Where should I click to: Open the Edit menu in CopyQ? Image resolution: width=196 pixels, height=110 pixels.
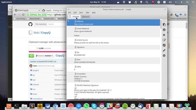[75, 13]
